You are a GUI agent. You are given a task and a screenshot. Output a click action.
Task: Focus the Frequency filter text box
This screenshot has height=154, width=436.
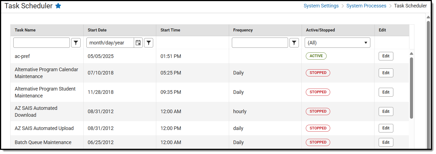[x=260, y=43]
